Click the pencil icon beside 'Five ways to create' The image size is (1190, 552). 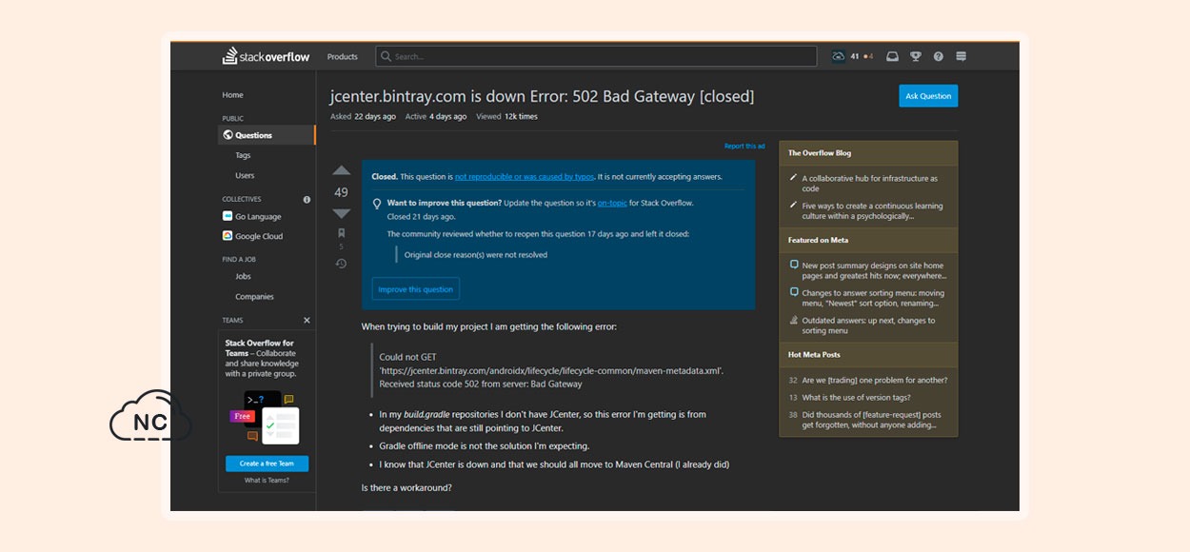pos(793,206)
